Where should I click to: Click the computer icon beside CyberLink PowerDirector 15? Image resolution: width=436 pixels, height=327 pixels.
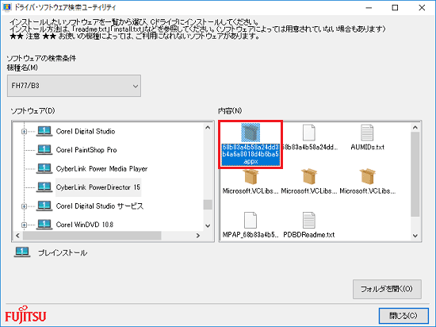pos(44,187)
